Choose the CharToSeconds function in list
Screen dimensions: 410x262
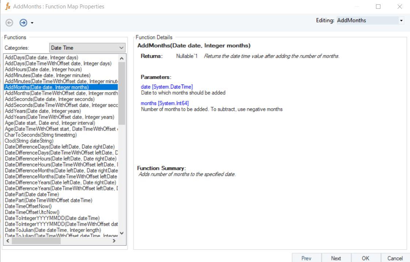tap(41, 135)
